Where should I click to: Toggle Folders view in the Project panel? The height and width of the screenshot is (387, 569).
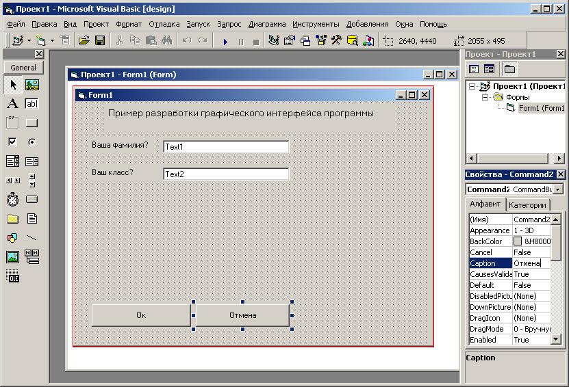(509, 69)
